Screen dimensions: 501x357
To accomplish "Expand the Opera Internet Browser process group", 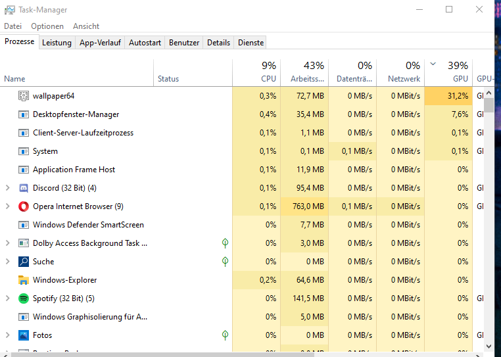I will click(8, 206).
